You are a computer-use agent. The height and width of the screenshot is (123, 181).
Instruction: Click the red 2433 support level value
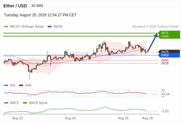click(x=165, y=60)
